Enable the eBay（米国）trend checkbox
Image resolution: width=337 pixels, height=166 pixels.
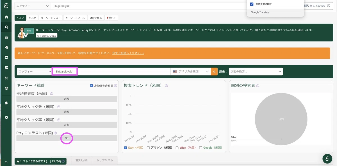[177, 148]
